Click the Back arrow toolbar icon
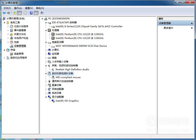 (x=4, y=13)
